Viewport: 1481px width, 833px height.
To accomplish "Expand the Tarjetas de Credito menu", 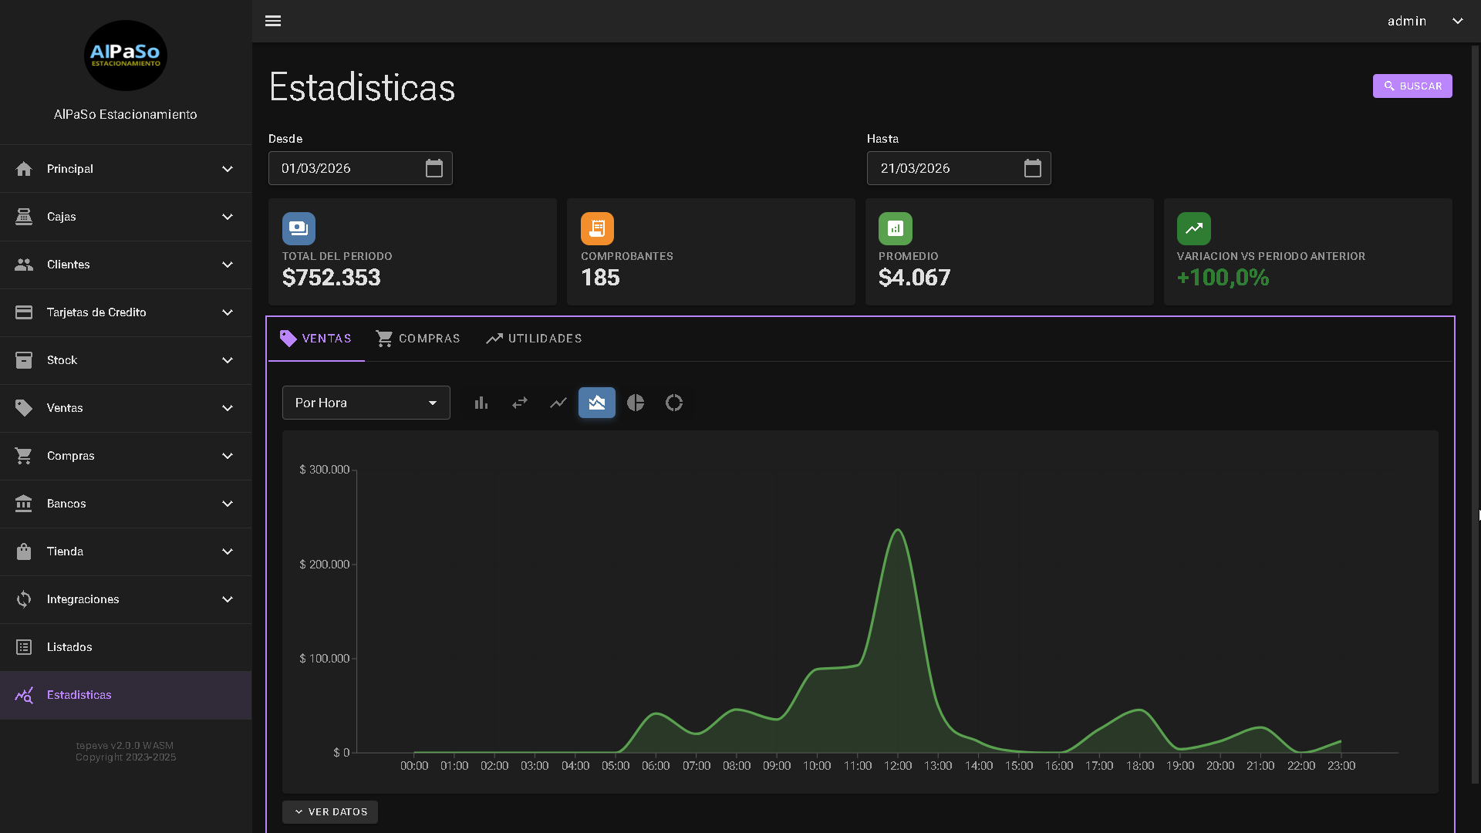I will pyautogui.click(x=126, y=312).
